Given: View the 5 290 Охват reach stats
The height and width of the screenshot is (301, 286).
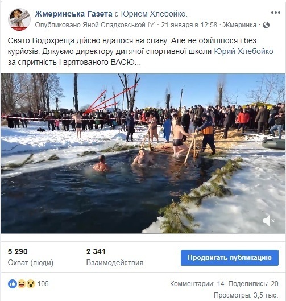Looking at the screenshot, I should (x=31, y=257).
